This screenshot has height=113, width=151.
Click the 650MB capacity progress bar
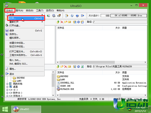pyautogui.click(x=129, y=16)
